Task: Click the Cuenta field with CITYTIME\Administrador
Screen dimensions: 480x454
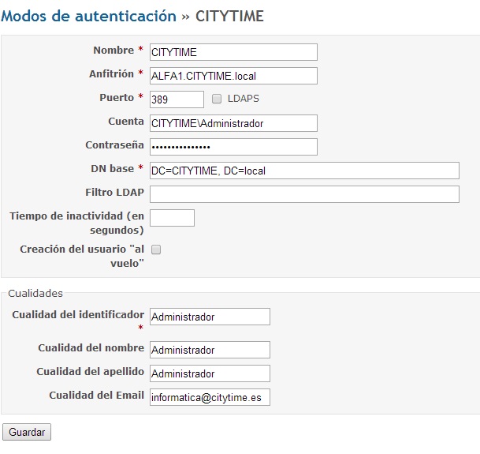Action: 233,123
